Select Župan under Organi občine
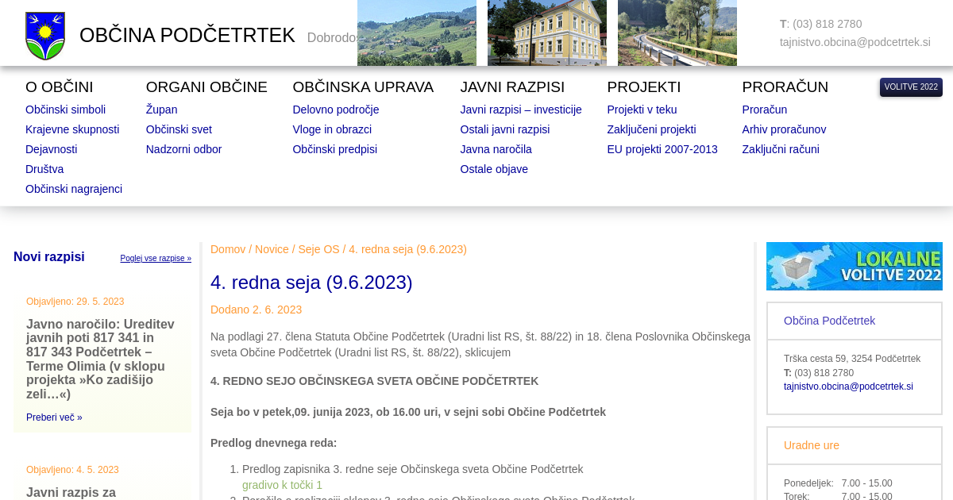Screen dimensions: 953x500 coord(161,110)
